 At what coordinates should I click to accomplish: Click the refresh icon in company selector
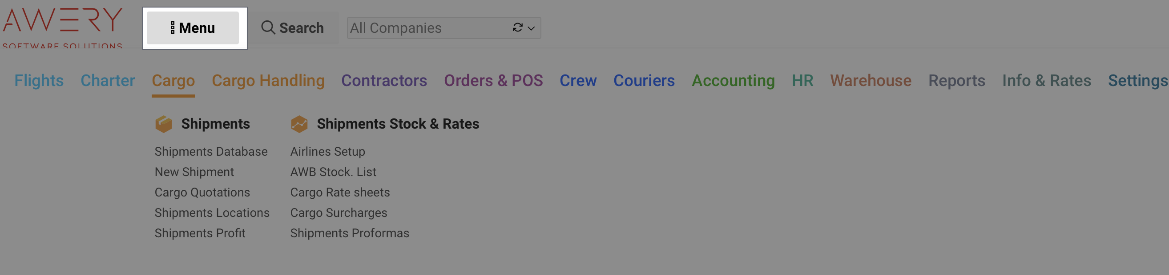tap(517, 27)
